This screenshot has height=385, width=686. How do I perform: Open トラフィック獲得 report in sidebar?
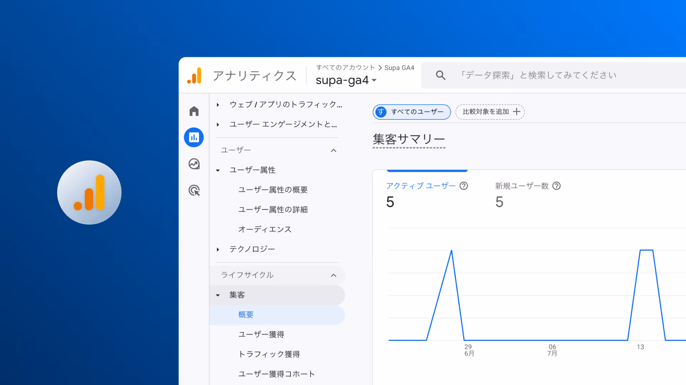point(269,354)
